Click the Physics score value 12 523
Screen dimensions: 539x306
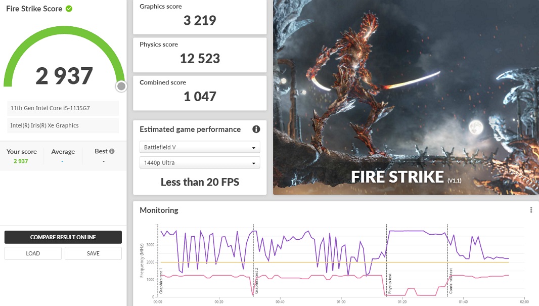click(200, 59)
